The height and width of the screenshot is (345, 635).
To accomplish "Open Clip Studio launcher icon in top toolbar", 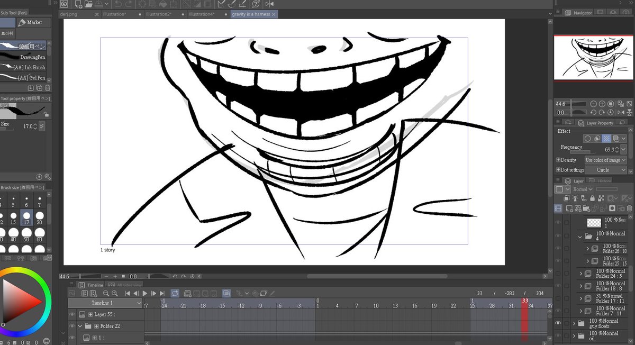I will tap(64, 4).
